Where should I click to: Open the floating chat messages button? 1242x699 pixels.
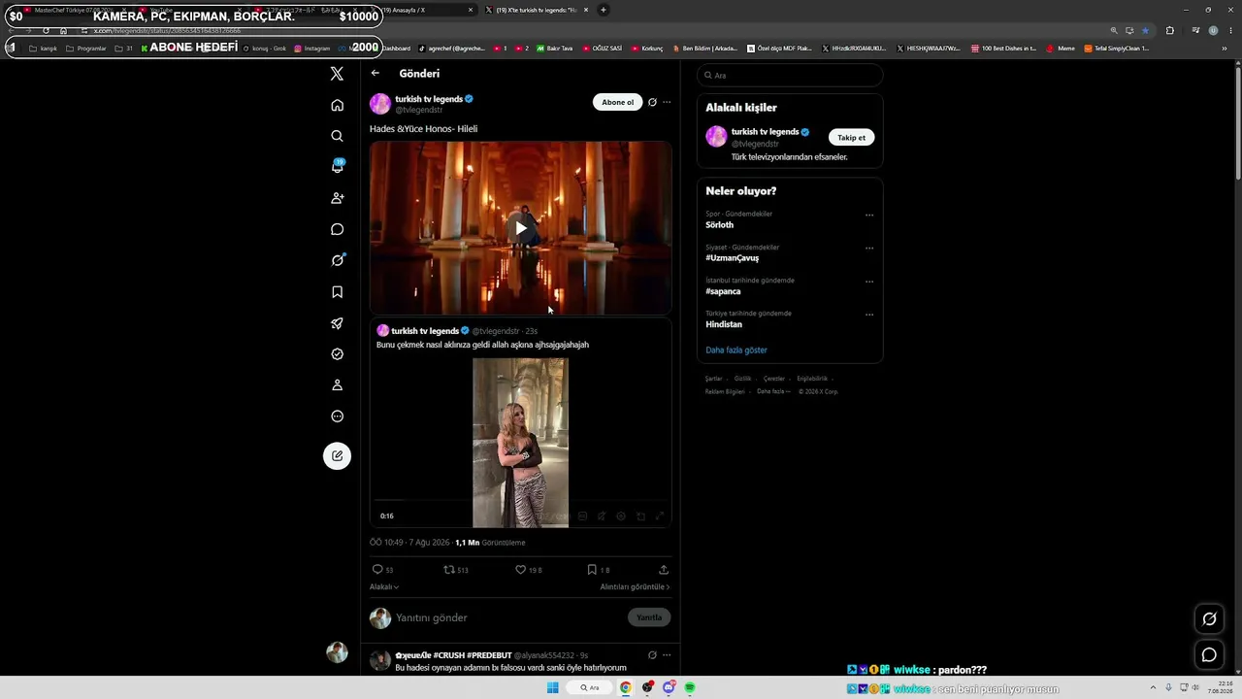tap(1209, 654)
